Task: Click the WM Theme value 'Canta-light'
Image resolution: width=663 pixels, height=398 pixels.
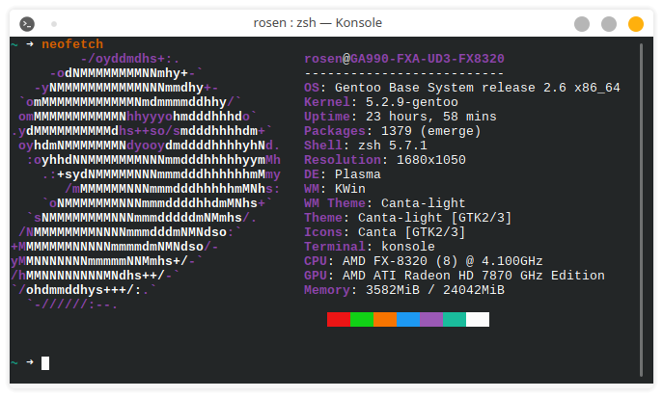Action: click(x=424, y=203)
